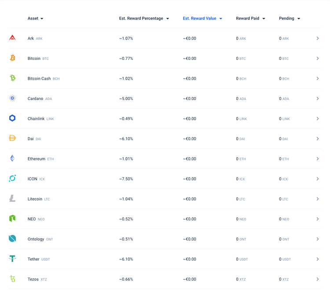
Task: Sort by Asset column header
Action: coord(35,19)
